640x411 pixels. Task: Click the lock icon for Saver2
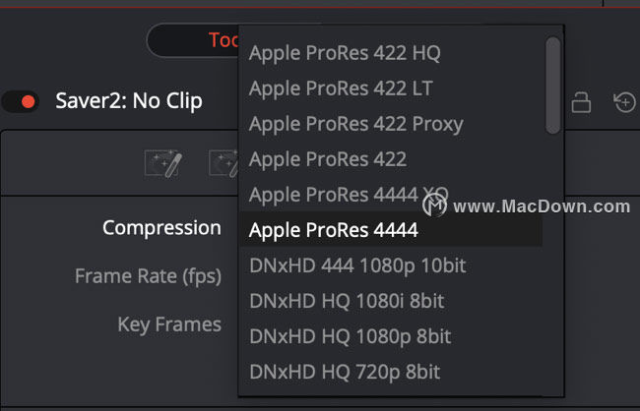581,102
